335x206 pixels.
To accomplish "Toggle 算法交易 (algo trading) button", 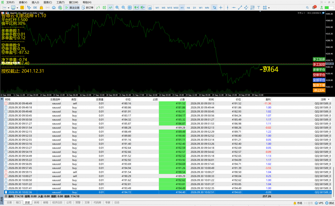I will tap(72, 8).
